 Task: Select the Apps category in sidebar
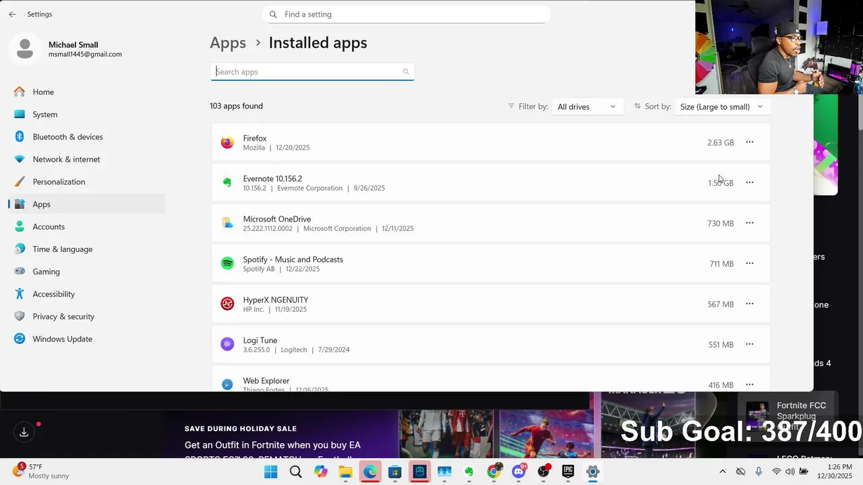(x=86, y=204)
